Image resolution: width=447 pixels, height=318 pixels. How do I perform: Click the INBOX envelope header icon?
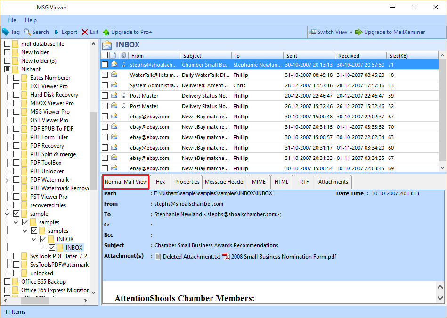tap(107, 45)
